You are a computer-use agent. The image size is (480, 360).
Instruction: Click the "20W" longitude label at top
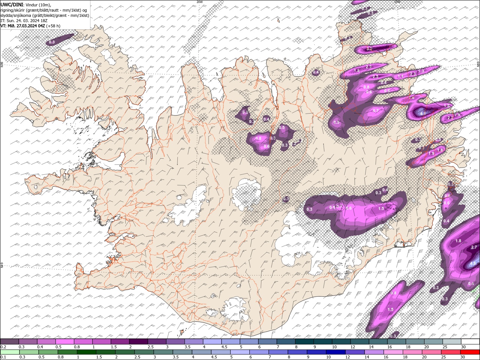tap(199, 2)
